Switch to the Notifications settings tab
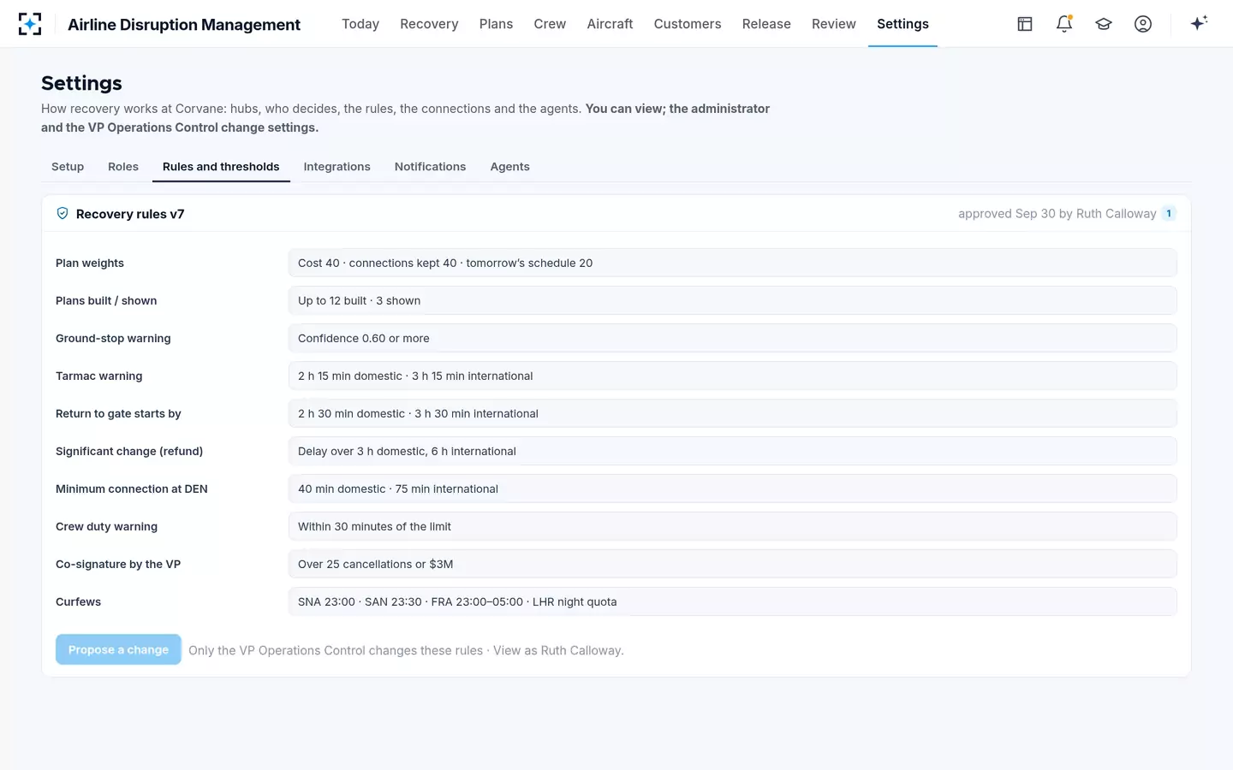Viewport: 1233px width, 770px height. (431, 167)
